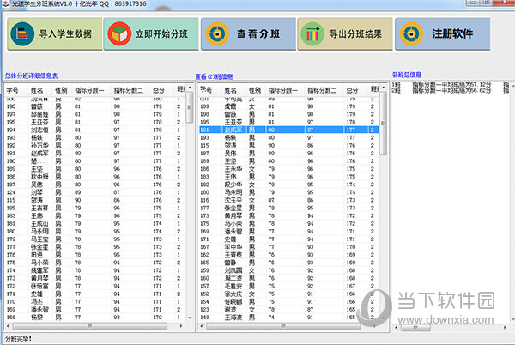Click the chart icon on 导出分班结果
The width and height of the screenshot is (515, 345).
[313, 35]
